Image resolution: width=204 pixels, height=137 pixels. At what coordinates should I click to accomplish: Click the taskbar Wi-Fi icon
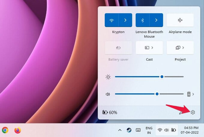tap(160, 130)
